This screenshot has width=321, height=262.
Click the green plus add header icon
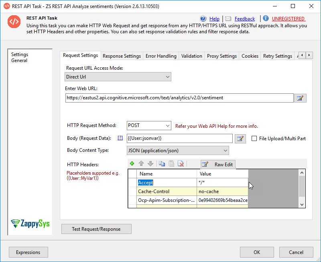(132, 164)
